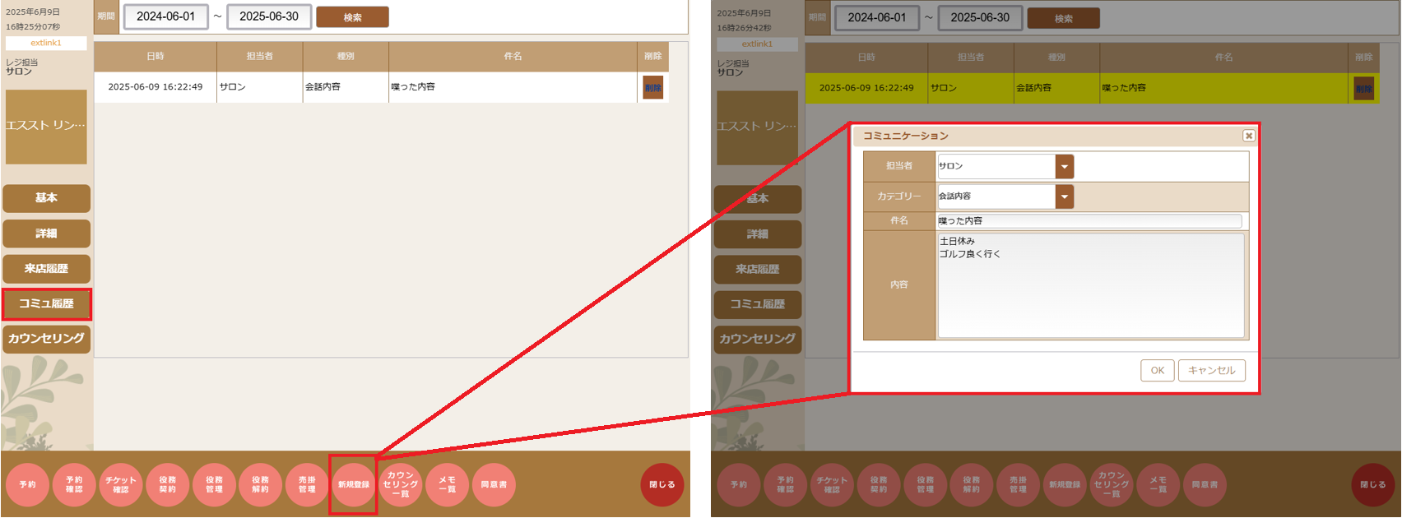The width and height of the screenshot is (1402, 518).
Task: Click 件名 input field showing 喋った内容
Action: [1089, 220]
